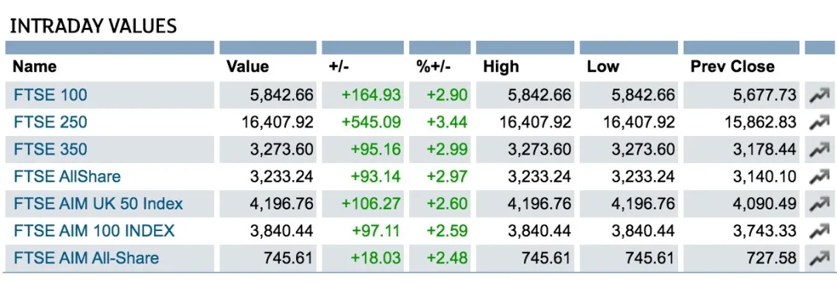Open the FTSE 100 chart icon
The height and width of the screenshot is (282, 837).
pyautogui.click(x=819, y=96)
